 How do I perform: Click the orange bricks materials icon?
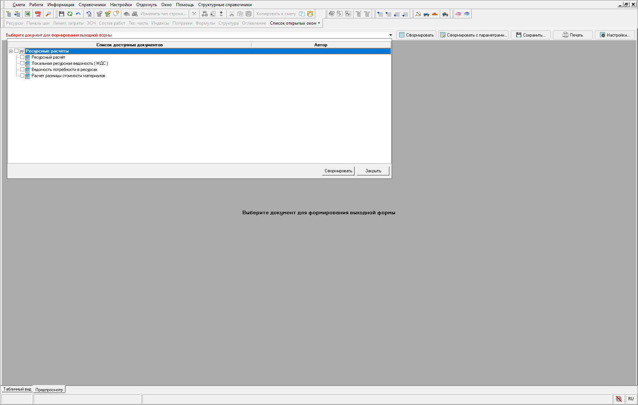pos(435,14)
